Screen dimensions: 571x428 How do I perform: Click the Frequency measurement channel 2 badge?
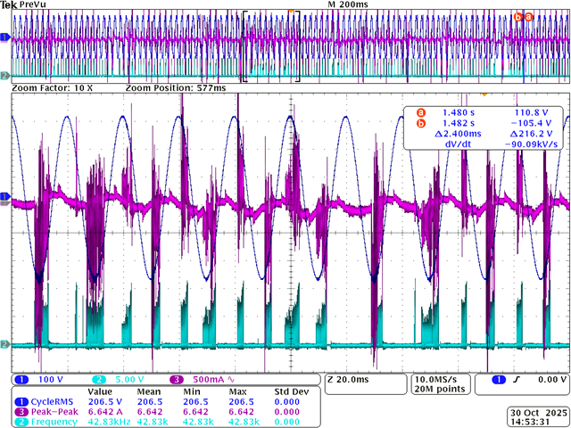[x=21, y=422]
